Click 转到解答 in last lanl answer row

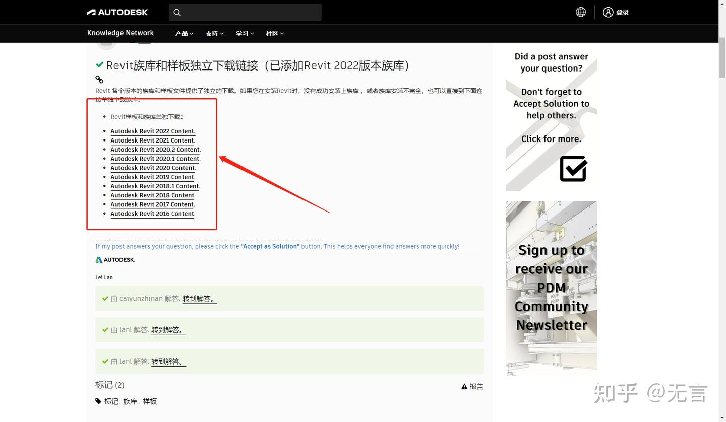click(x=168, y=361)
